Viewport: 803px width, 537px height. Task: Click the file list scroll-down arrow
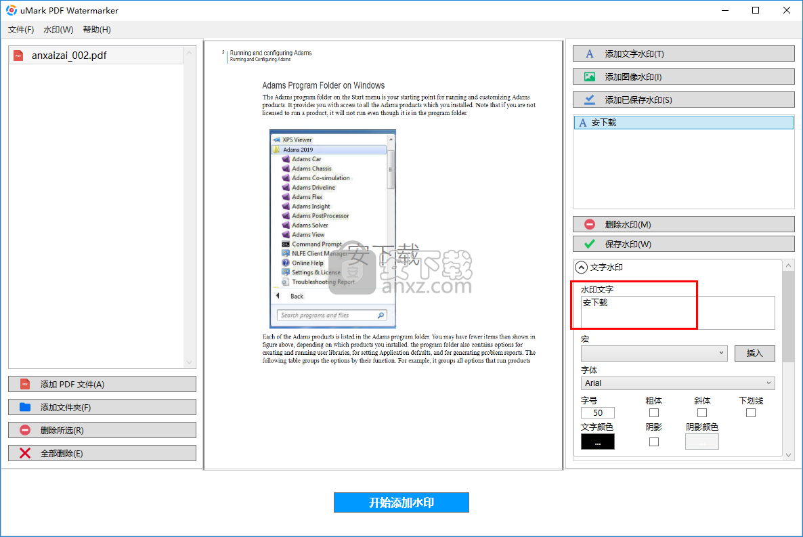point(189,362)
